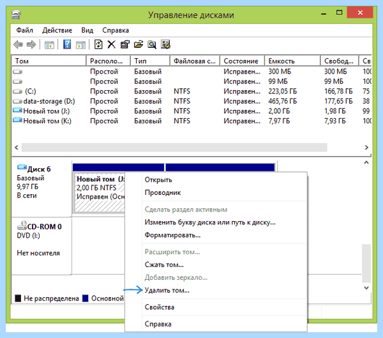Click Свойства in the context menu
Screen dimensions: 383x338
pyautogui.click(x=160, y=307)
